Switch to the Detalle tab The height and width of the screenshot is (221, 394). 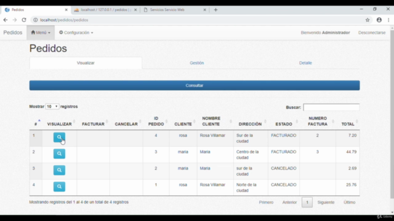point(305,63)
